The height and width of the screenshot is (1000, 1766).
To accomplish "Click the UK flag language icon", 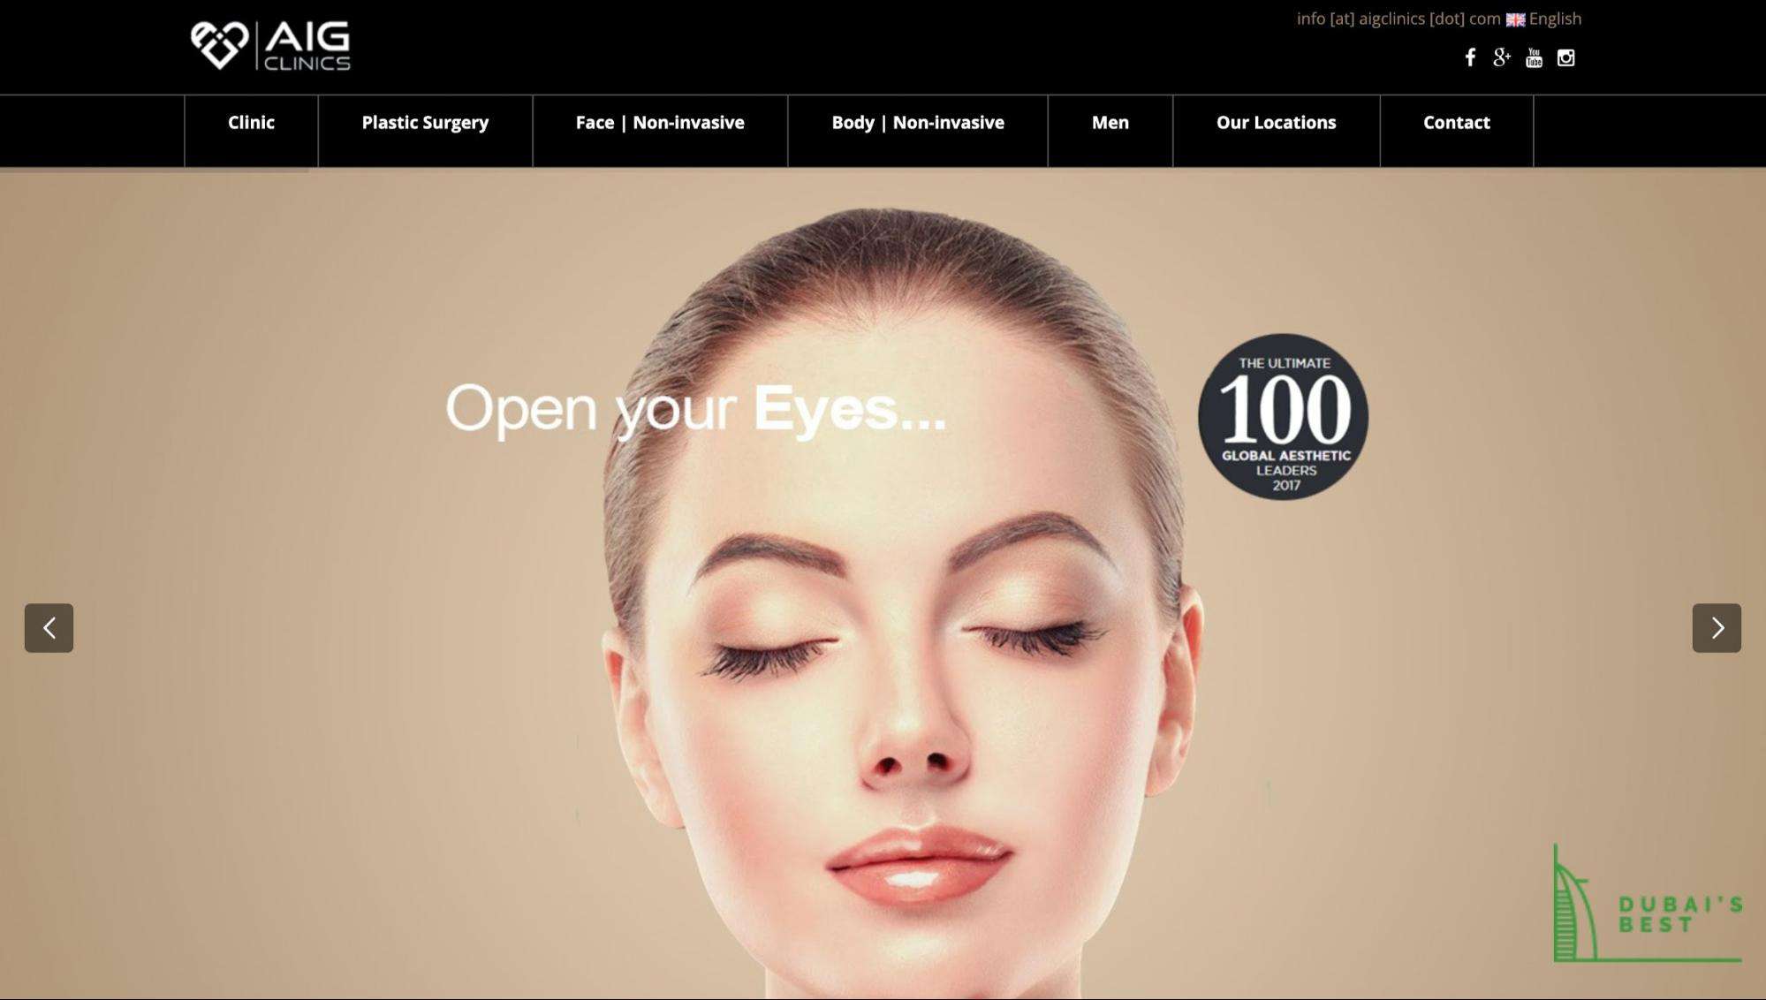I will pos(1515,19).
